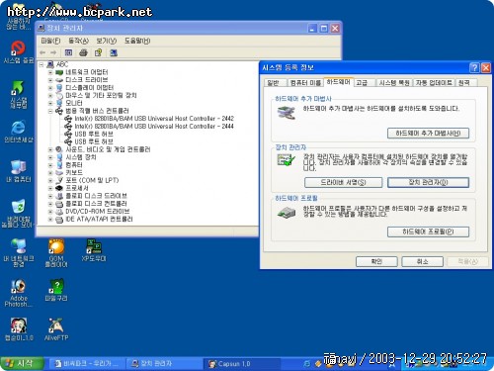Click the console tree view toolbar icon
This screenshot has height=371, width=494.
(x=68, y=52)
